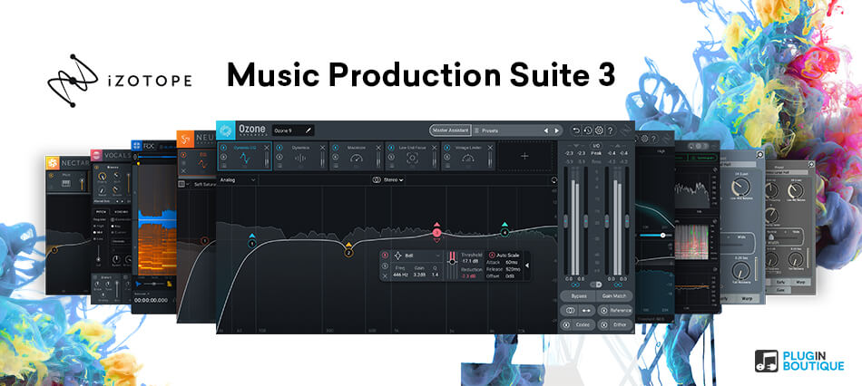This screenshot has height=386, width=862.
Task: Click the undo arrow icon in Ozone
Action: tap(575, 130)
